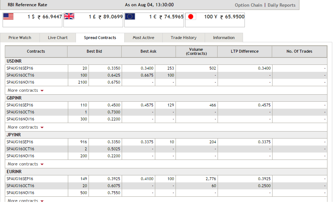Open the Daily Reports link
The width and height of the screenshot is (333, 203).
coord(281,5)
